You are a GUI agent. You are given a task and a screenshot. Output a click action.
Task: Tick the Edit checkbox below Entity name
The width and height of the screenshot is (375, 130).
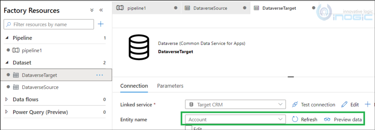189,128
